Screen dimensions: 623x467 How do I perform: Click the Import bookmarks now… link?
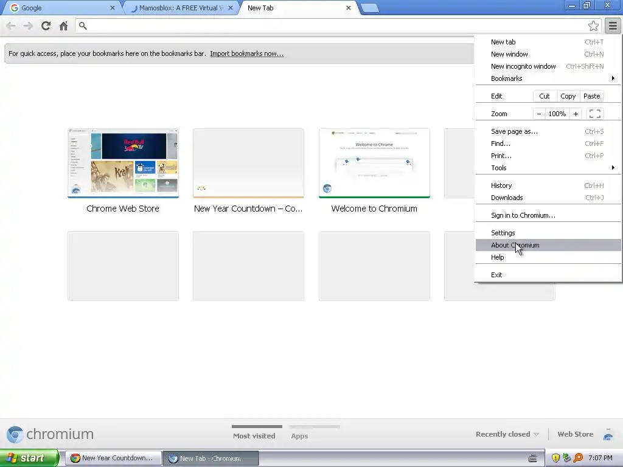point(247,54)
